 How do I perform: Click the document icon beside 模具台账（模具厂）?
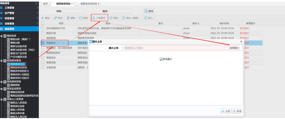[x=8, y=39]
